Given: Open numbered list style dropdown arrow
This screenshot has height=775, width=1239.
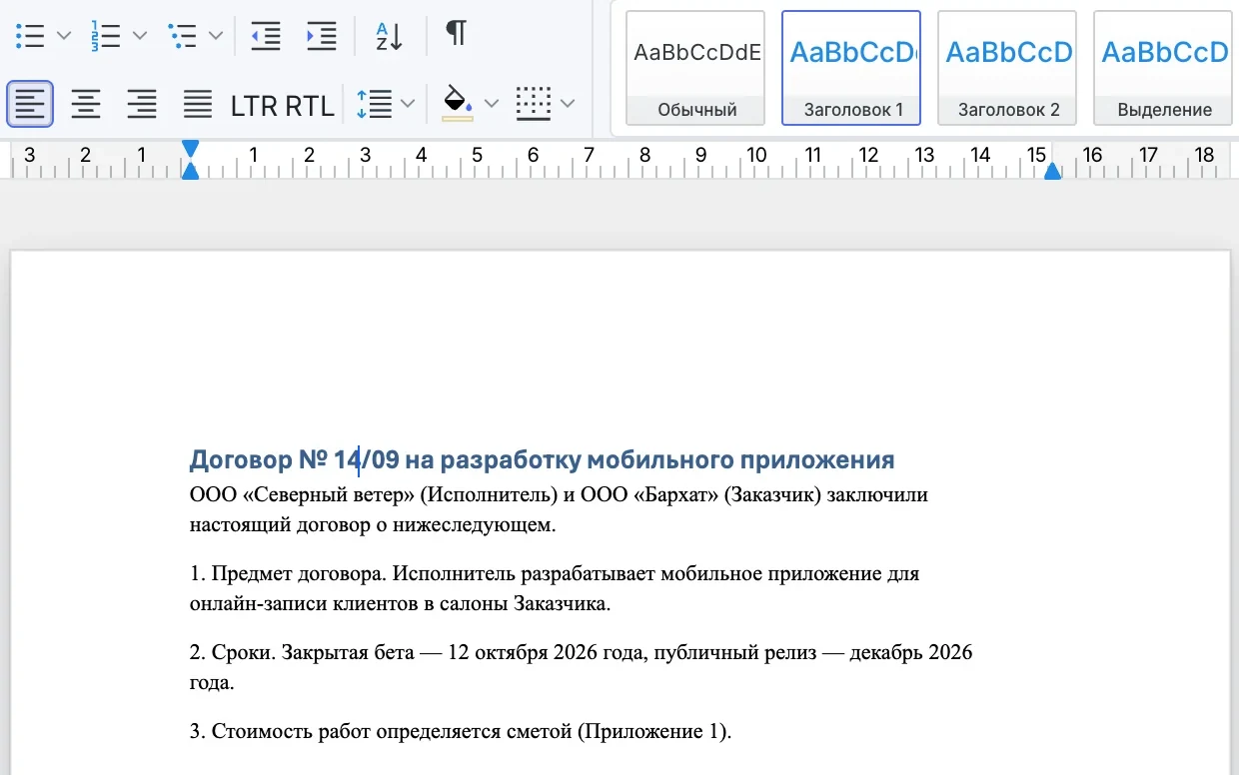Looking at the screenshot, I should 140,36.
